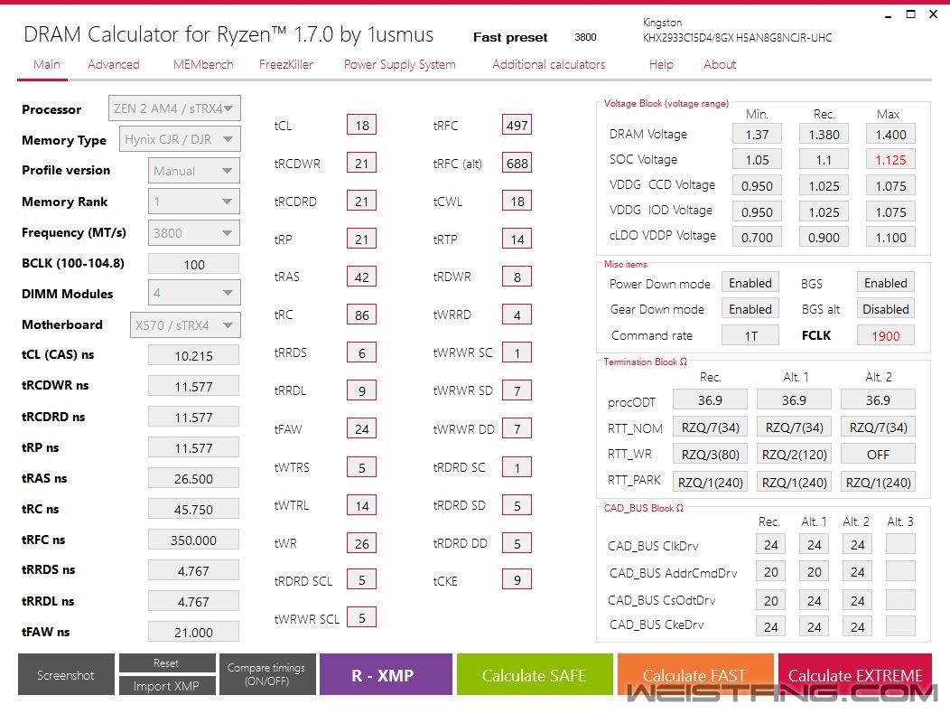Click the tWRWR SCL value box
950x714 pixels.
click(x=362, y=617)
